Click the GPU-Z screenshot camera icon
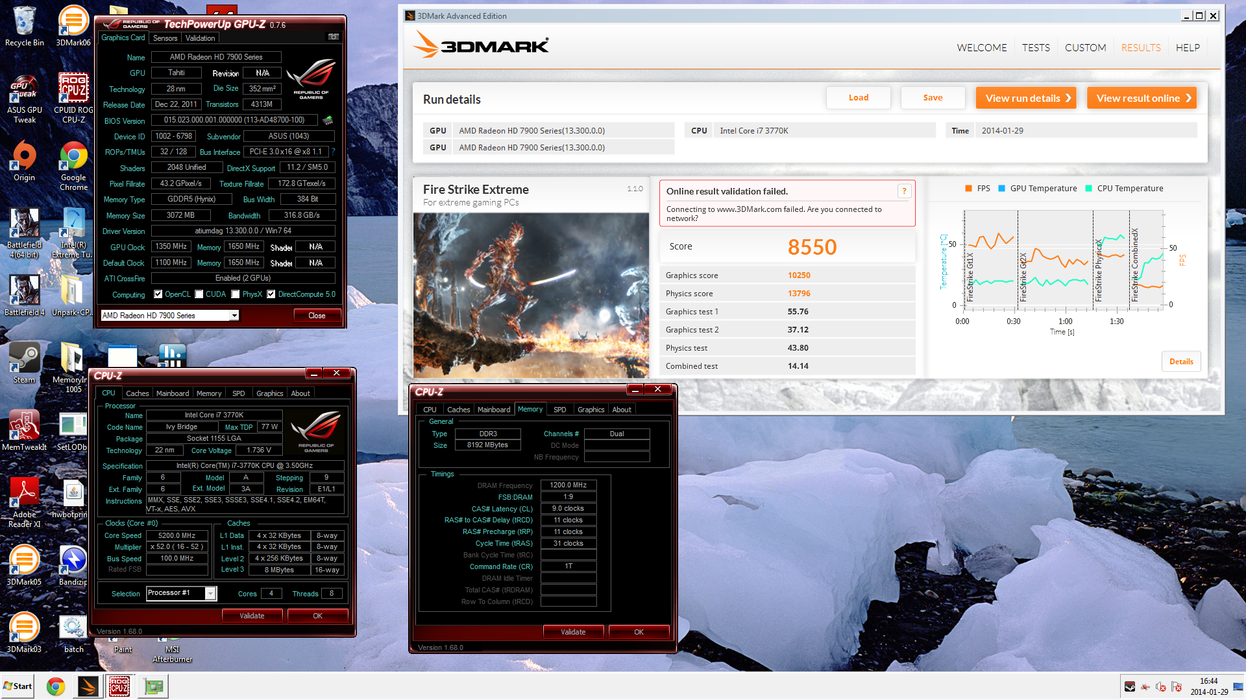Image resolution: width=1246 pixels, height=700 pixels. (334, 37)
